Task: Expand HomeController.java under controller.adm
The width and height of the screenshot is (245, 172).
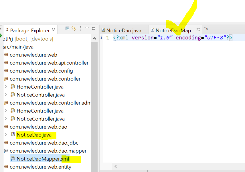Action: [6, 110]
